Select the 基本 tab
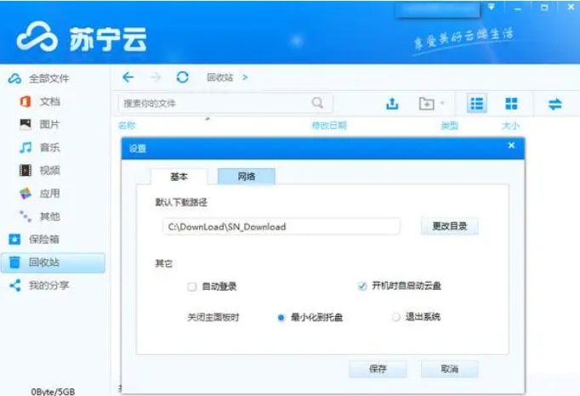 [179, 177]
